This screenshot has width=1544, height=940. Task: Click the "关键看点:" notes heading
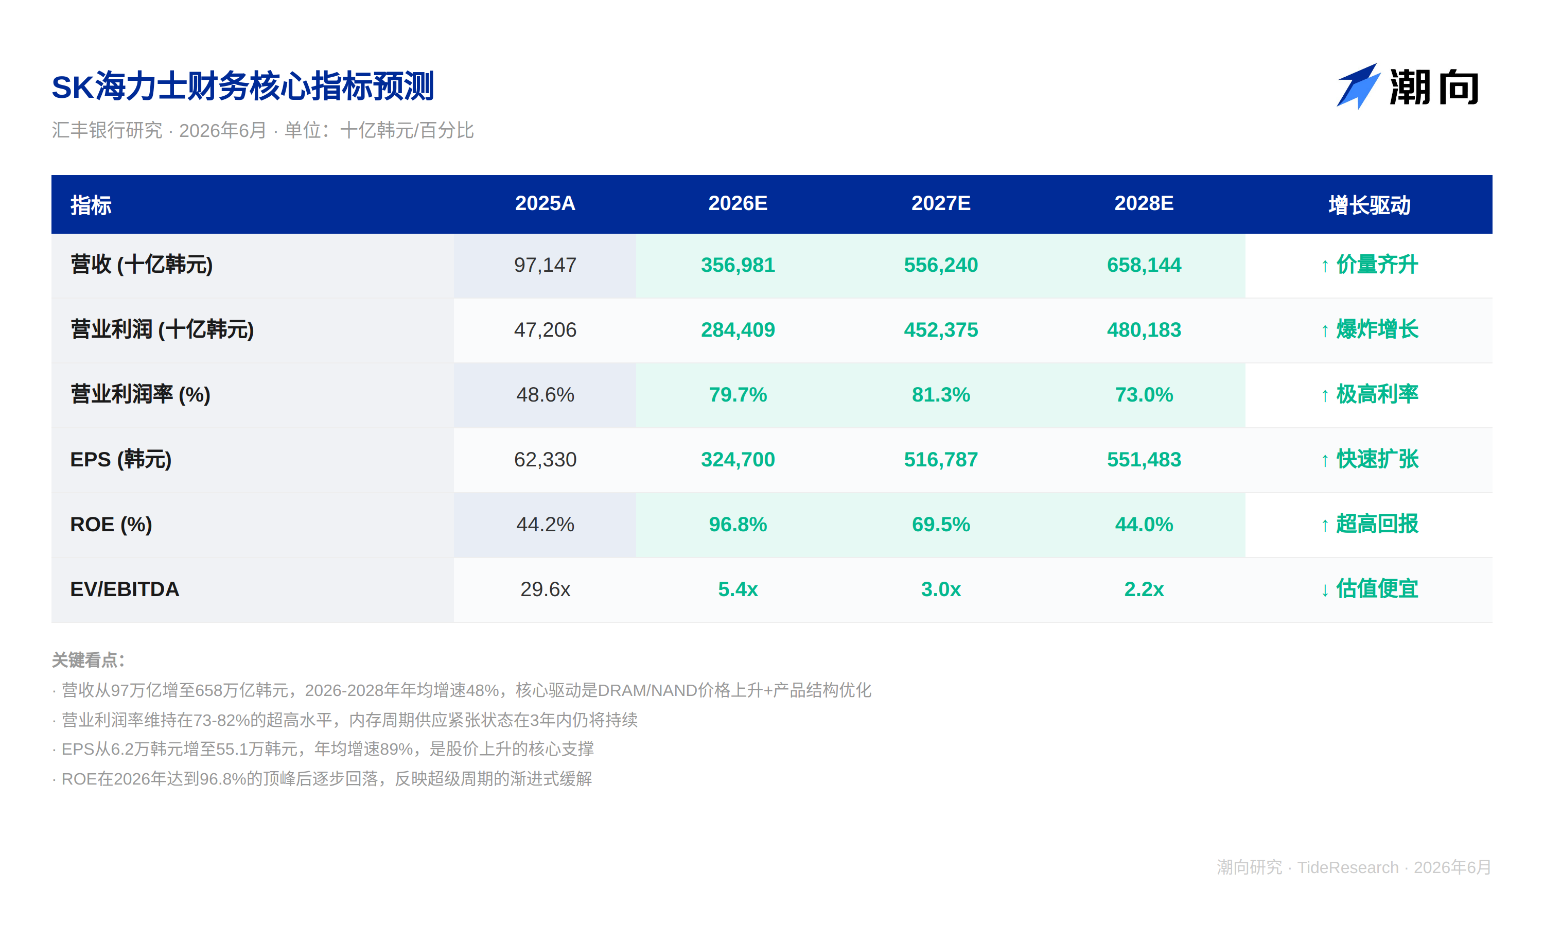tap(89, 660)
